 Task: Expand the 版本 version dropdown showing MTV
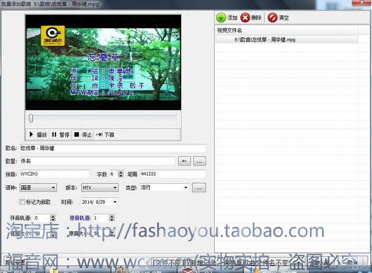(x=115, y=188)
